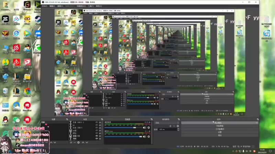Open the 查看(V) menu in OBS
This screenshot has height=154, width=275.
click(60, 6)
